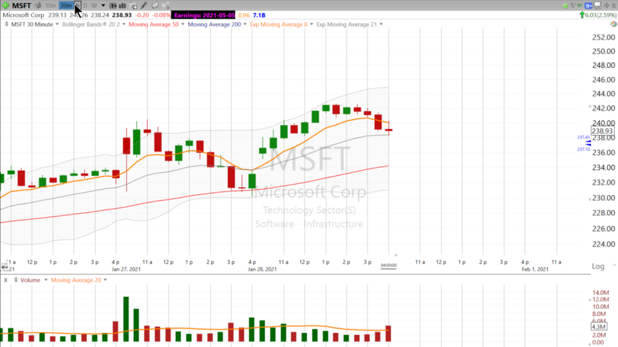Select the pencil drawing tool
618x347 pixels.
point(144,6)
